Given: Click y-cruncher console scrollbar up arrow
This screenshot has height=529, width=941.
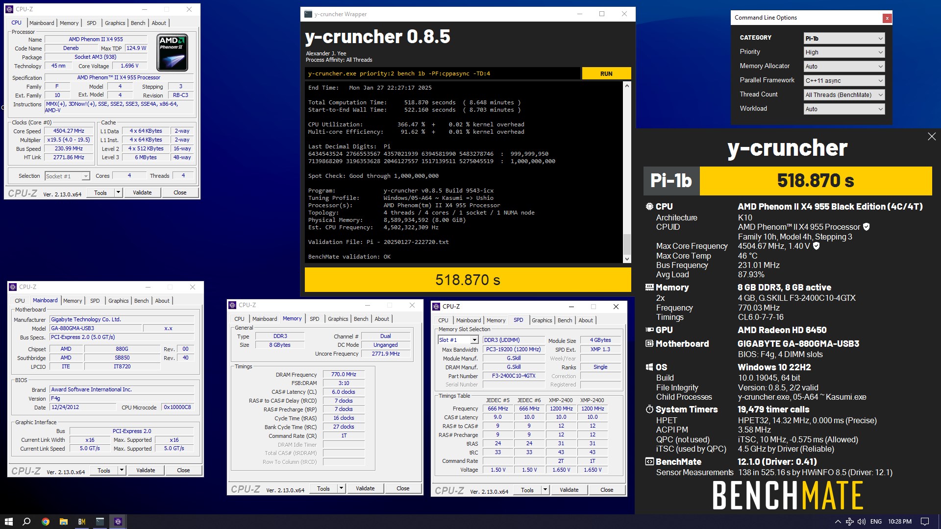Looking at the screenshot, I should tap(627, 86).
